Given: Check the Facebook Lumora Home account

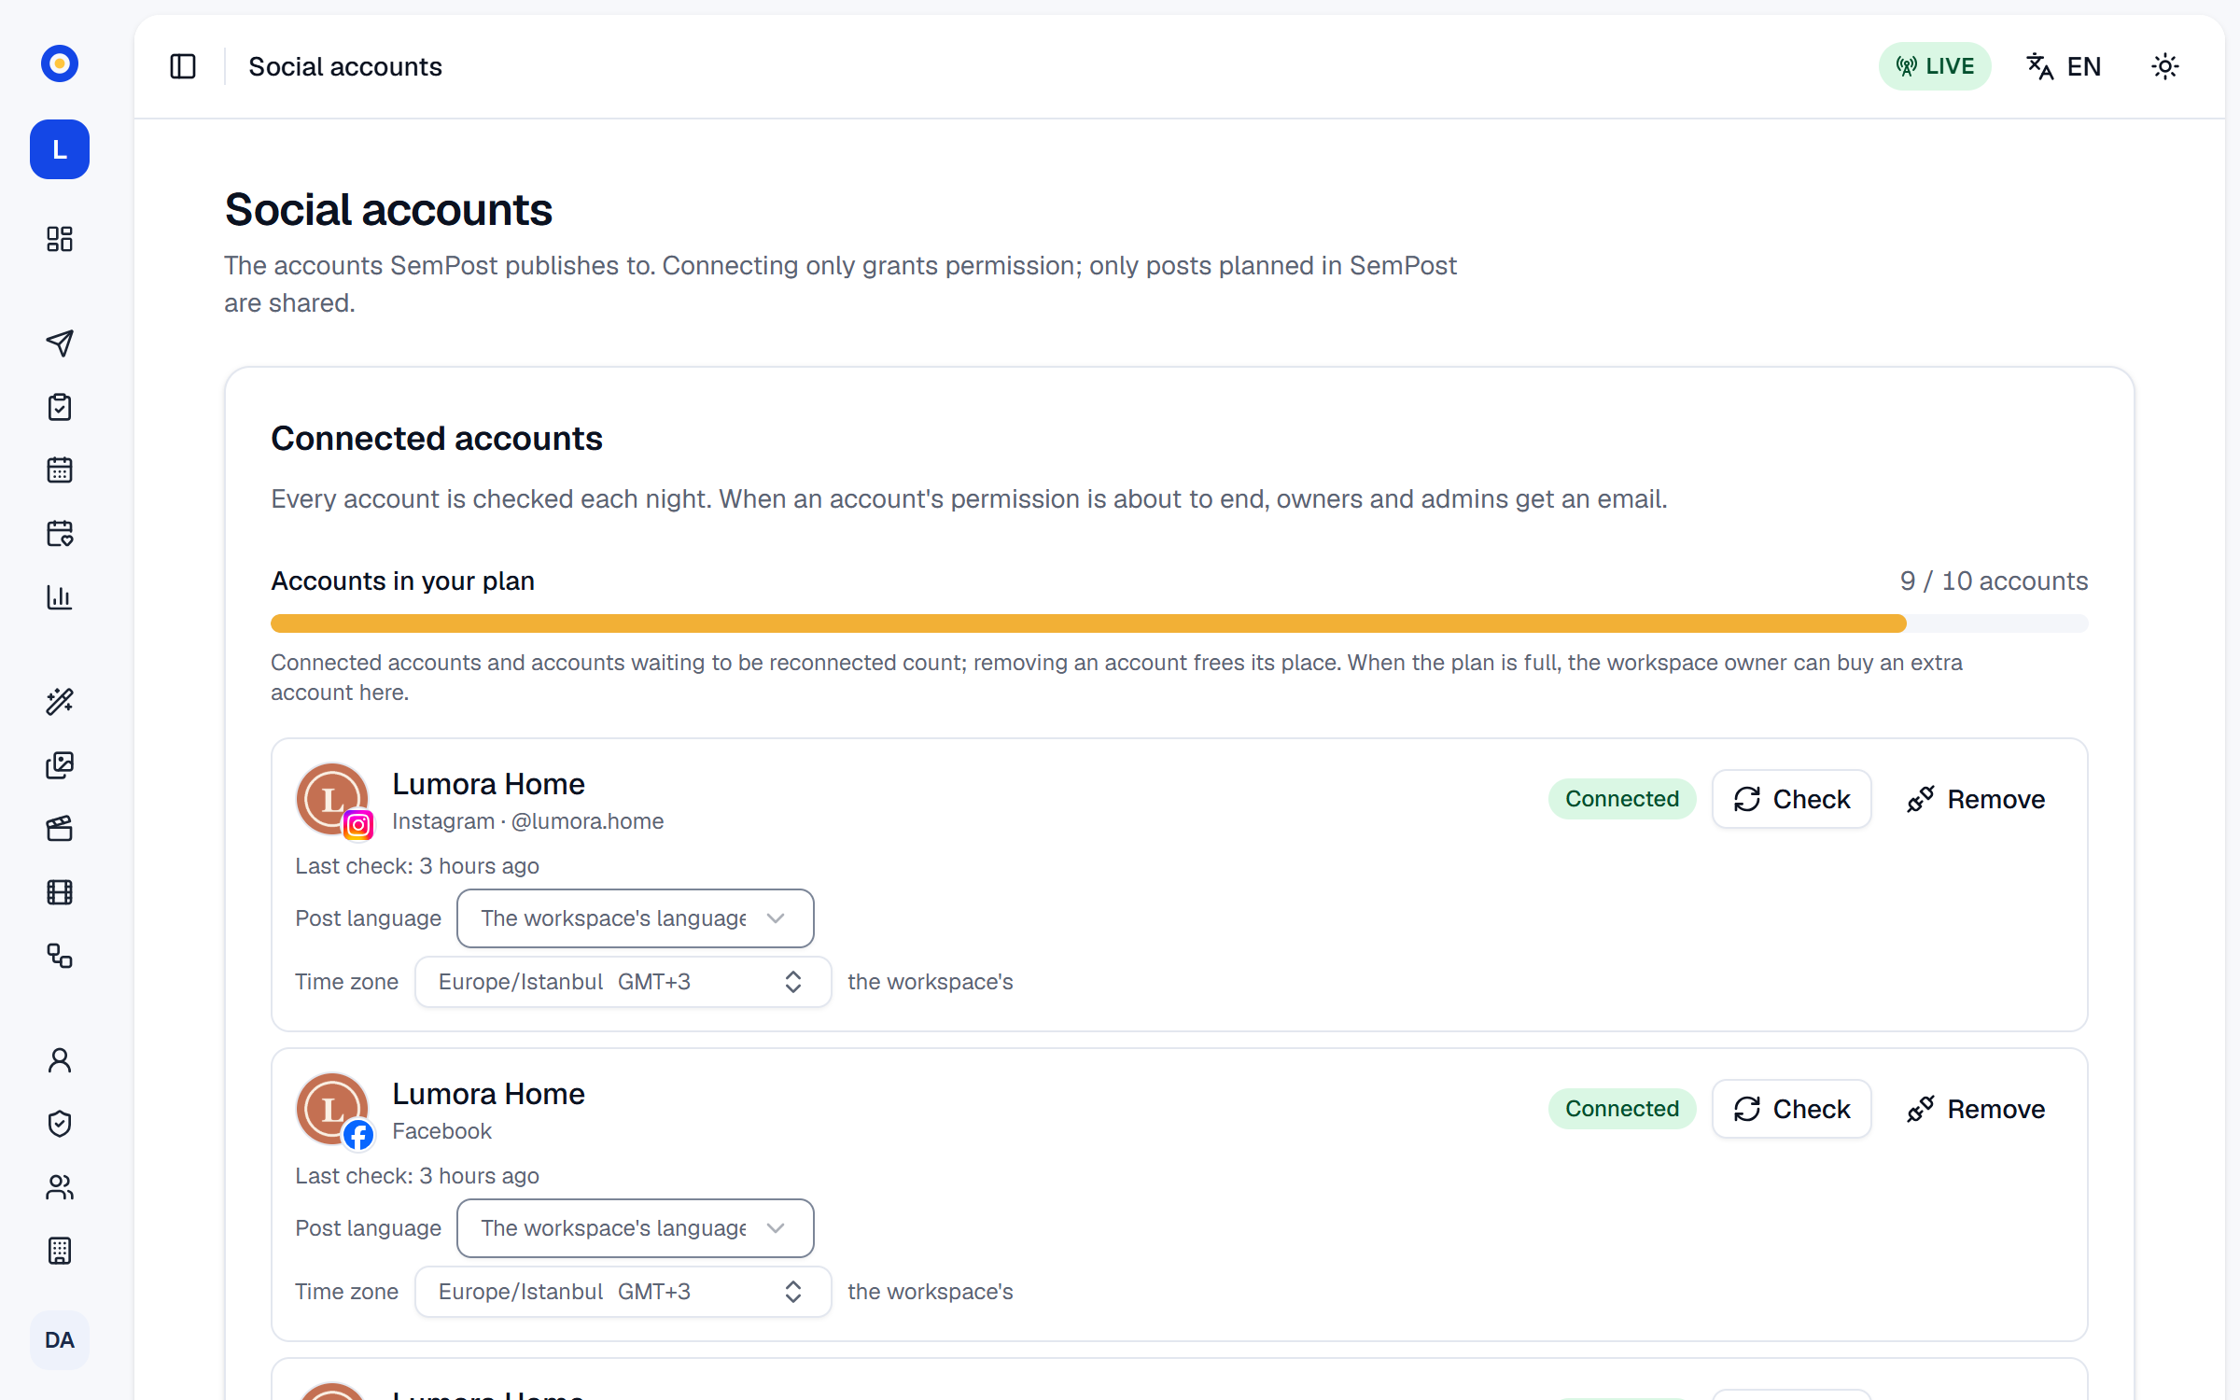Looking at the screenshot, I should (1792, 1109).
